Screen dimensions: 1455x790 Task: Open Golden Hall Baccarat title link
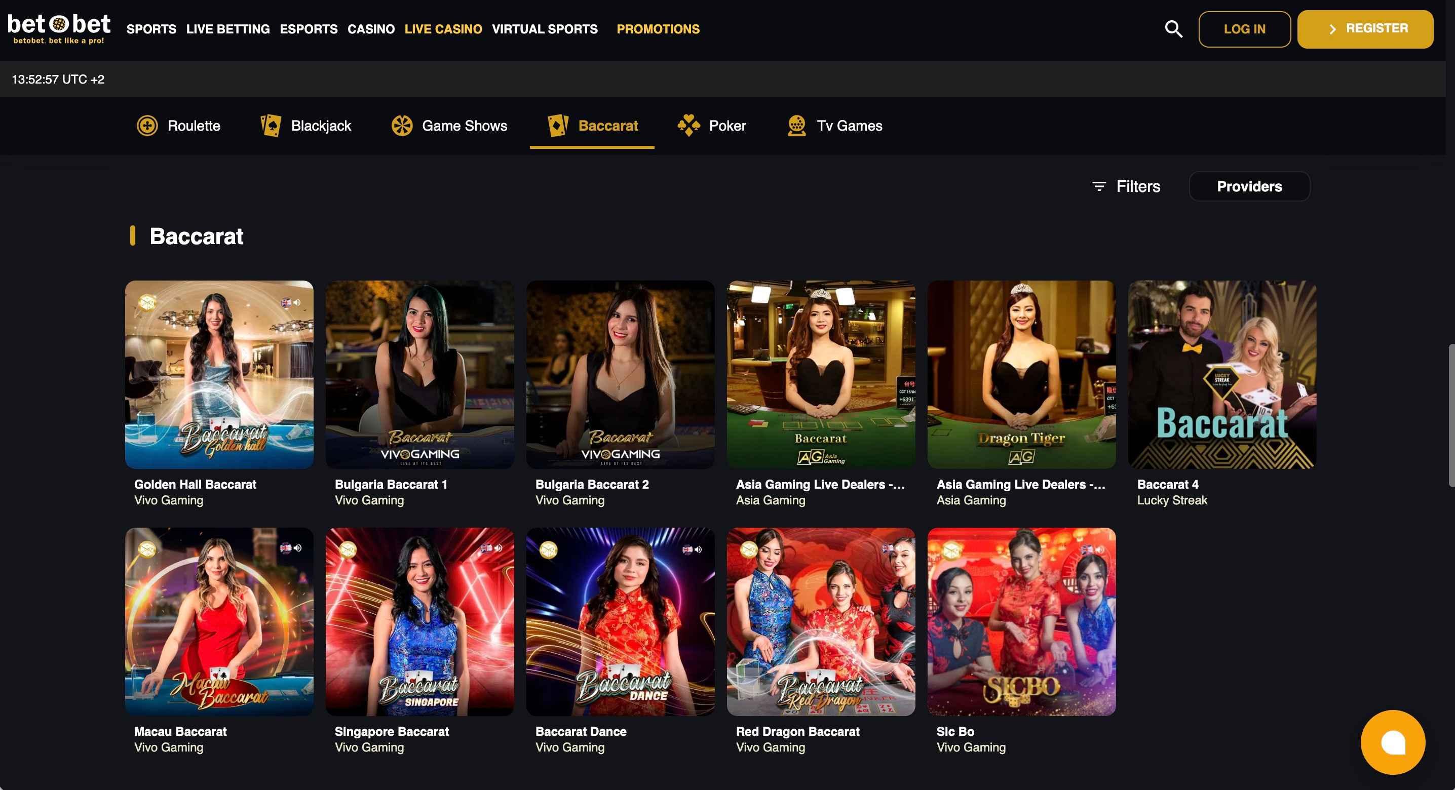point(196,484)
